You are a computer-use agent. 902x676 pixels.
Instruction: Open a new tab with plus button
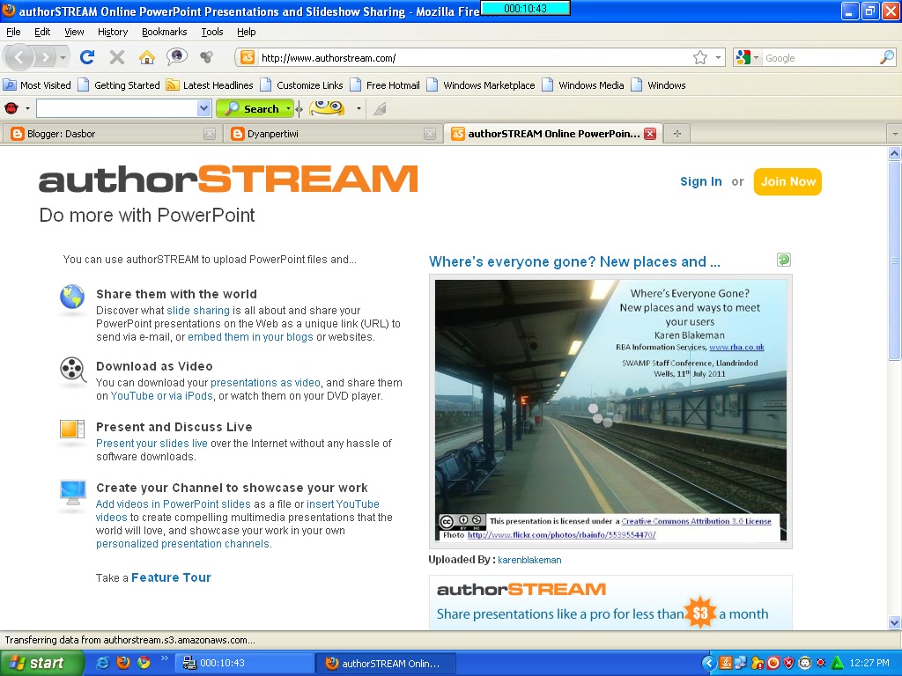point(677,134)
